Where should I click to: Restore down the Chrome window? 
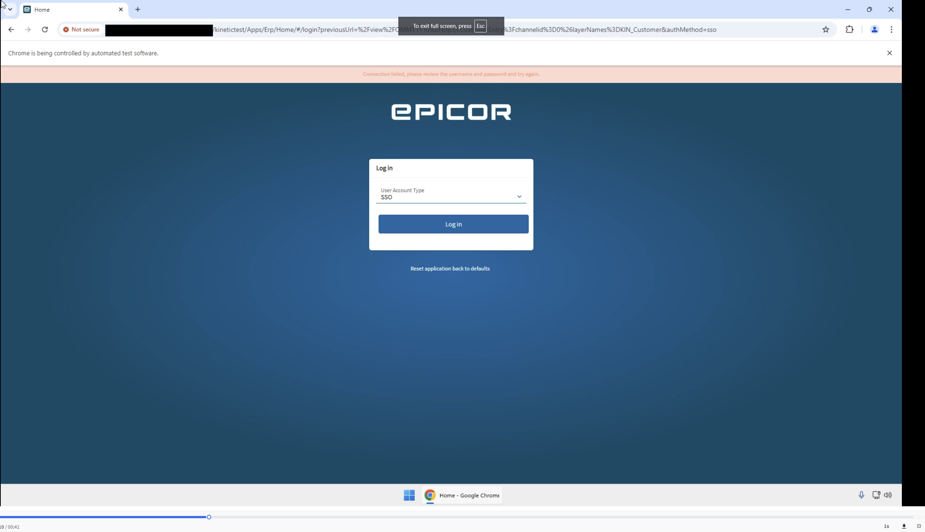pyautogui.click(x=869, y=9)
